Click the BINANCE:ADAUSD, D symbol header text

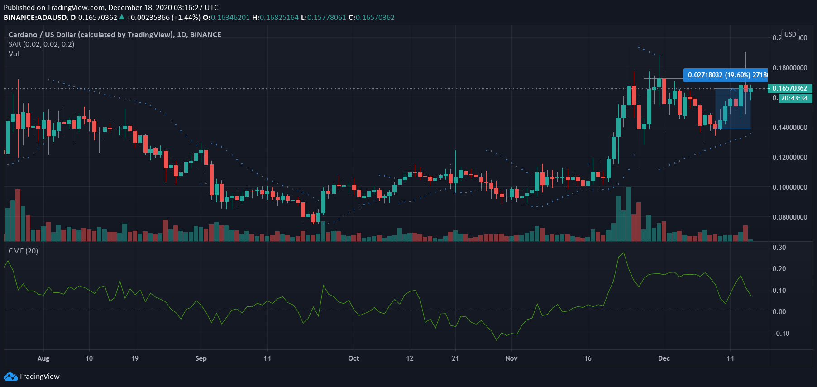[40, 18]
